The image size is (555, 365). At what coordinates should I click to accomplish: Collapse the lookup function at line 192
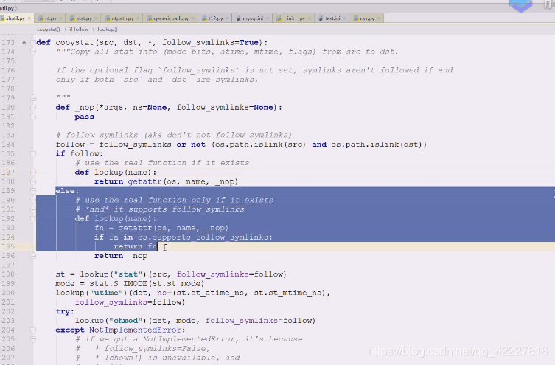coord(33,218)
